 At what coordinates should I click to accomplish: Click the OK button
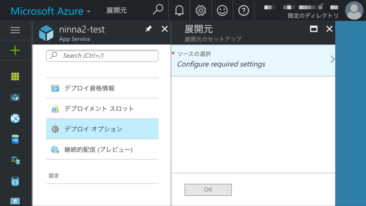tap(208, 190)
